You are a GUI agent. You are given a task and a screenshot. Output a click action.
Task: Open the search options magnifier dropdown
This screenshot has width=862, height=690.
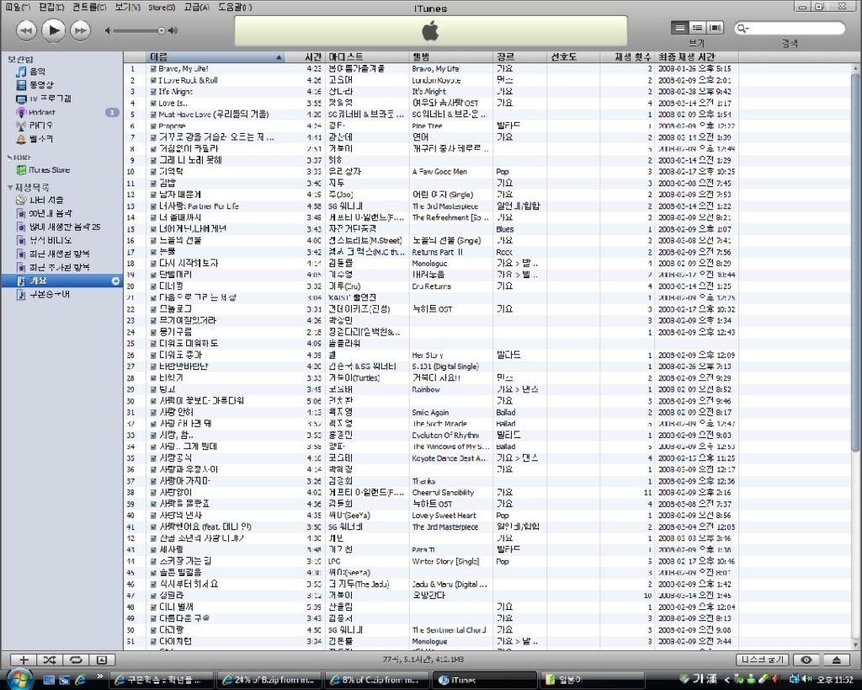(742, 28)
